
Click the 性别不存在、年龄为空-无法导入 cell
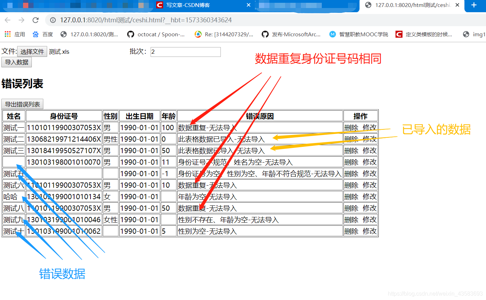(x=260, y=220)
